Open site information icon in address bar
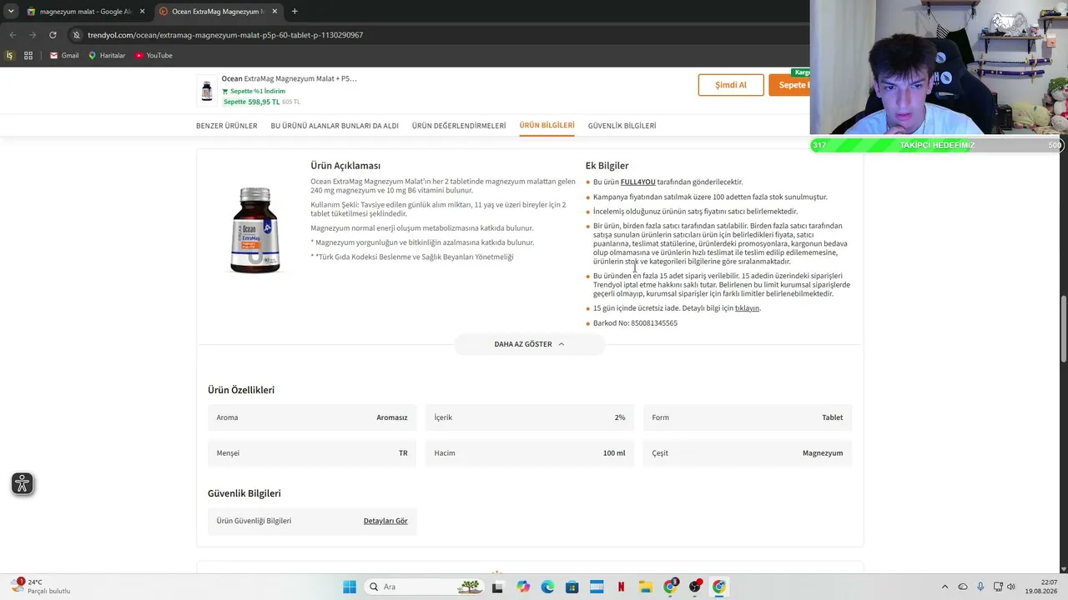 point(77,35)
